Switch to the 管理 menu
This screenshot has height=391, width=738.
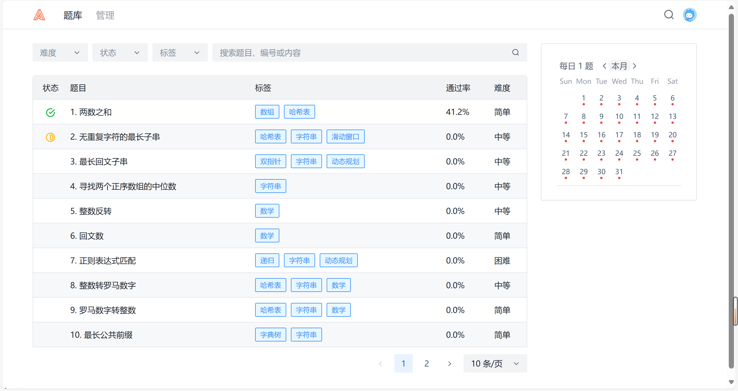click(x=105, y=15)
